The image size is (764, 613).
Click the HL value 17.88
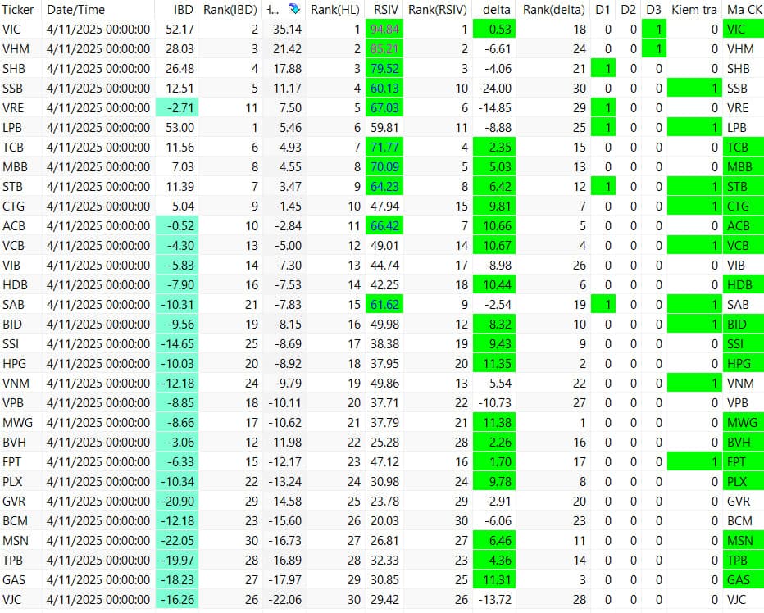[x=288, y=69]
